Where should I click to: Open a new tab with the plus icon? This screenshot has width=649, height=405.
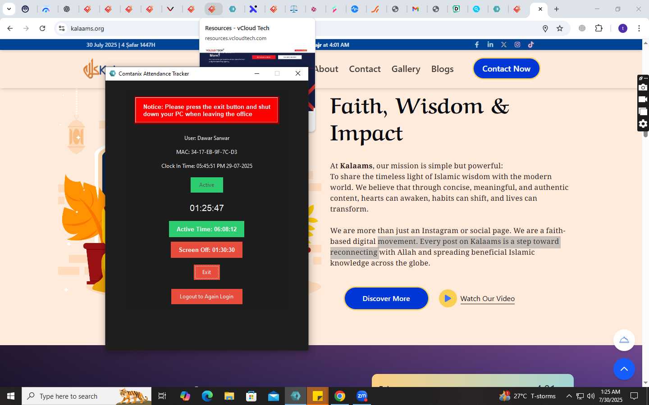click(x=557, y=9)
